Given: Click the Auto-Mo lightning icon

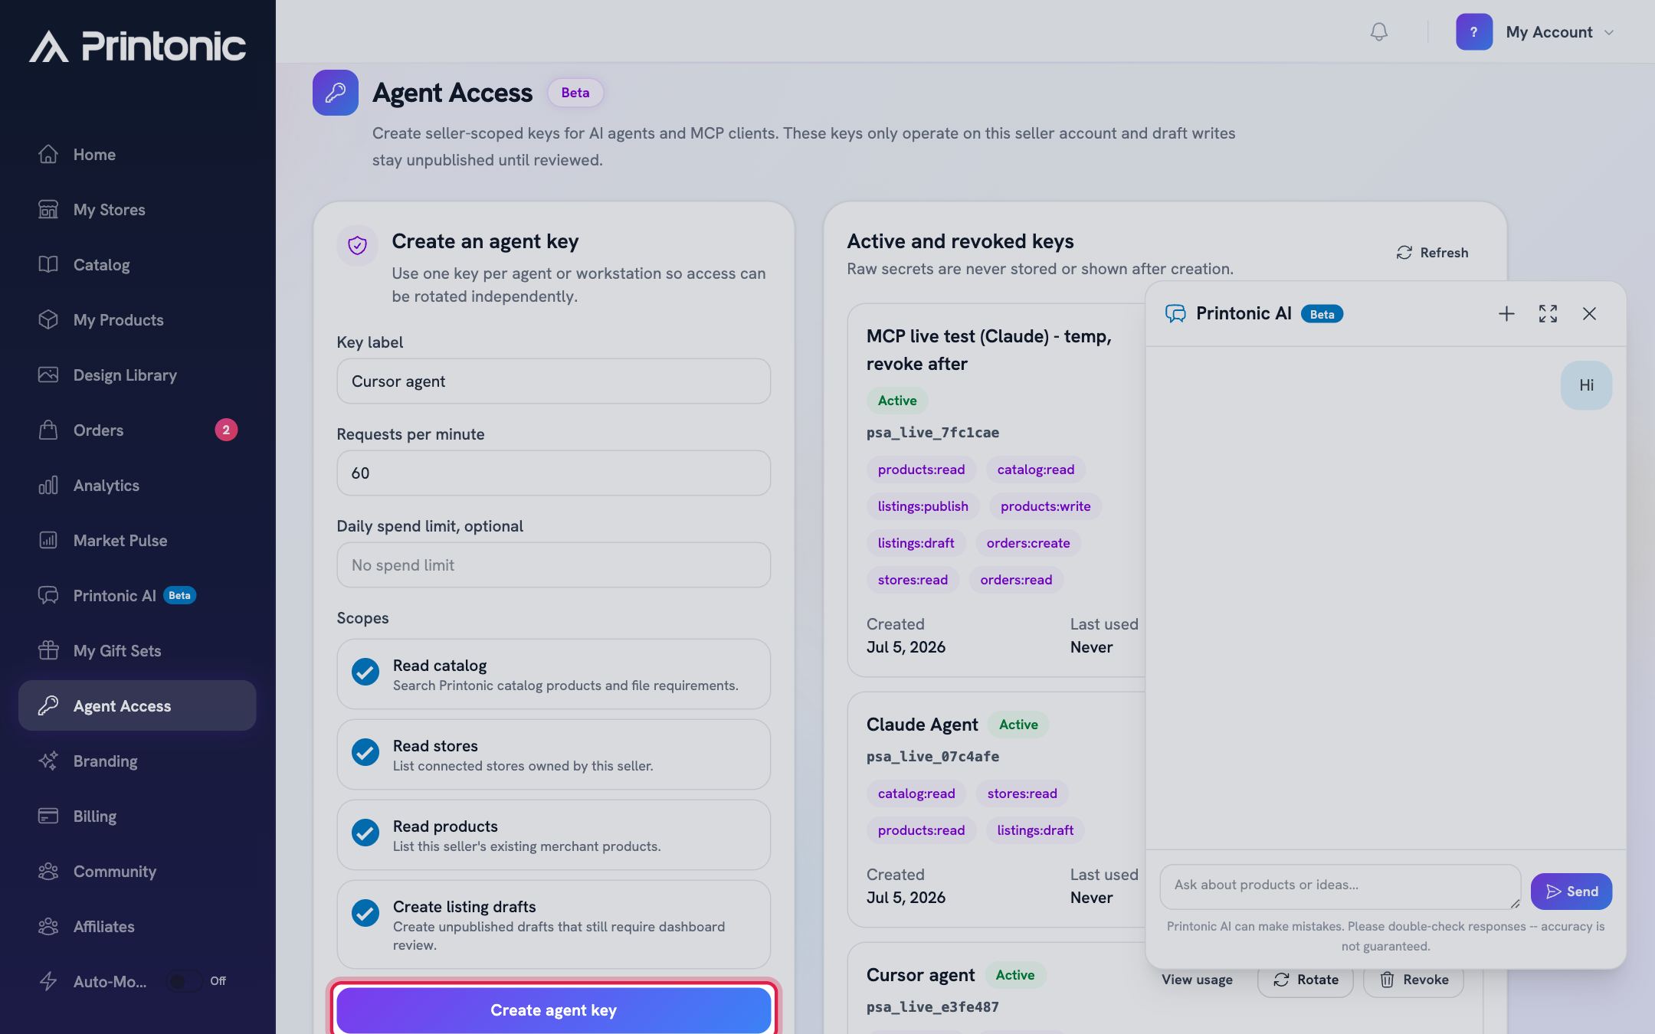Looking at the screenshot, I should (48, 981).
